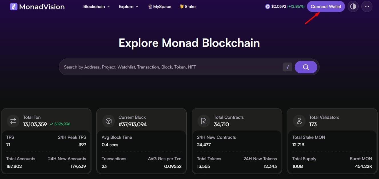
Task: Click the 5,176,936 transaction trend indicator
Action: pyautogui.click(x=60, y=124)
